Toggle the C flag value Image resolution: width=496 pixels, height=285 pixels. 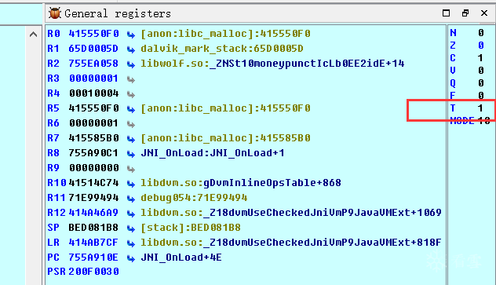click(x=481, y=58)
